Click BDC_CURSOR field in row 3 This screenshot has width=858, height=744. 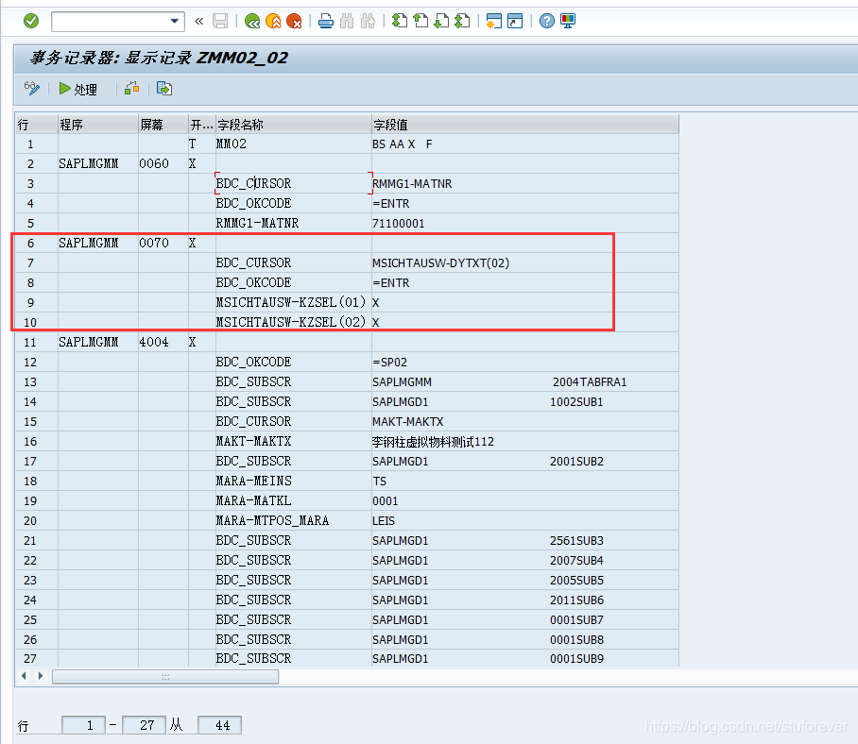294,184
